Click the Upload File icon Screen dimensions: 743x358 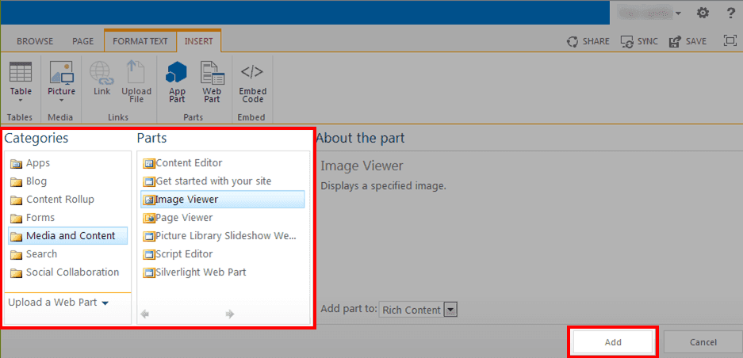pos(136,73)
